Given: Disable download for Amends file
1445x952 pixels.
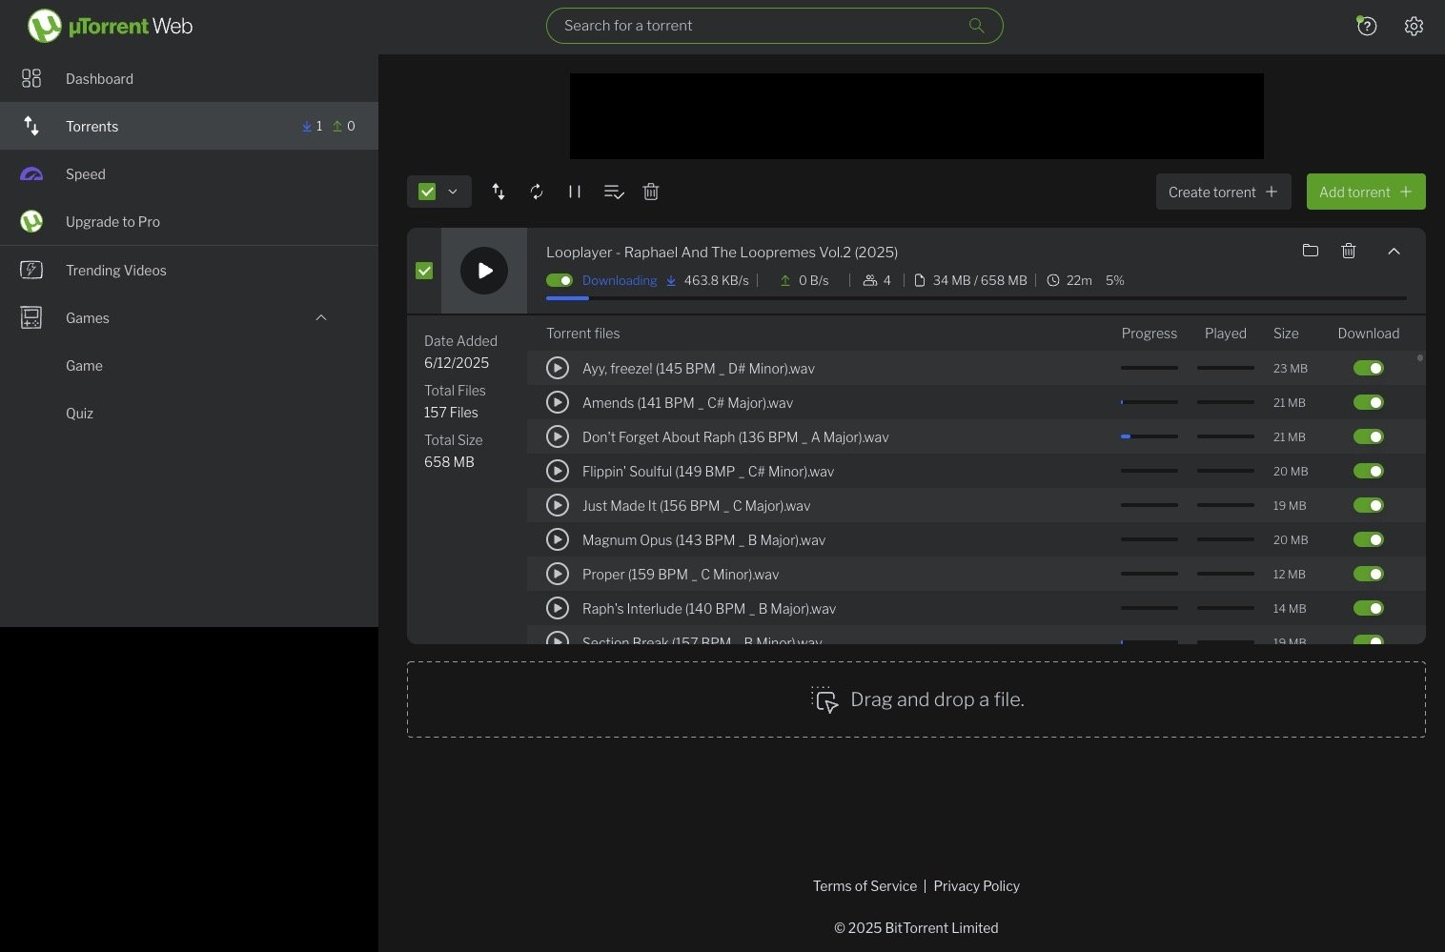Looking at the screenshot, I should pyautogui.click(x=1369, y=402).
